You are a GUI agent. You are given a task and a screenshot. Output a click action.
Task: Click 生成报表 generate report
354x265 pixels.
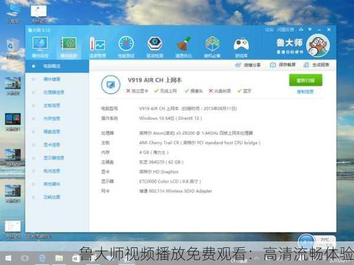(x=316, y=65)
